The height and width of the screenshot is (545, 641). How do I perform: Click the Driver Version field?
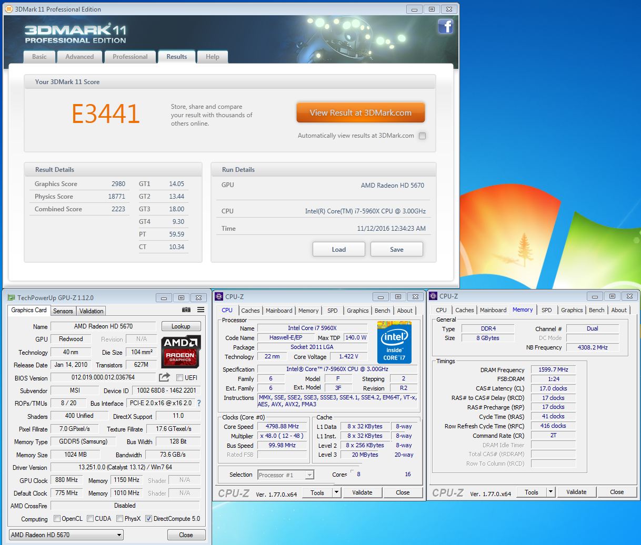coord(125,467)
